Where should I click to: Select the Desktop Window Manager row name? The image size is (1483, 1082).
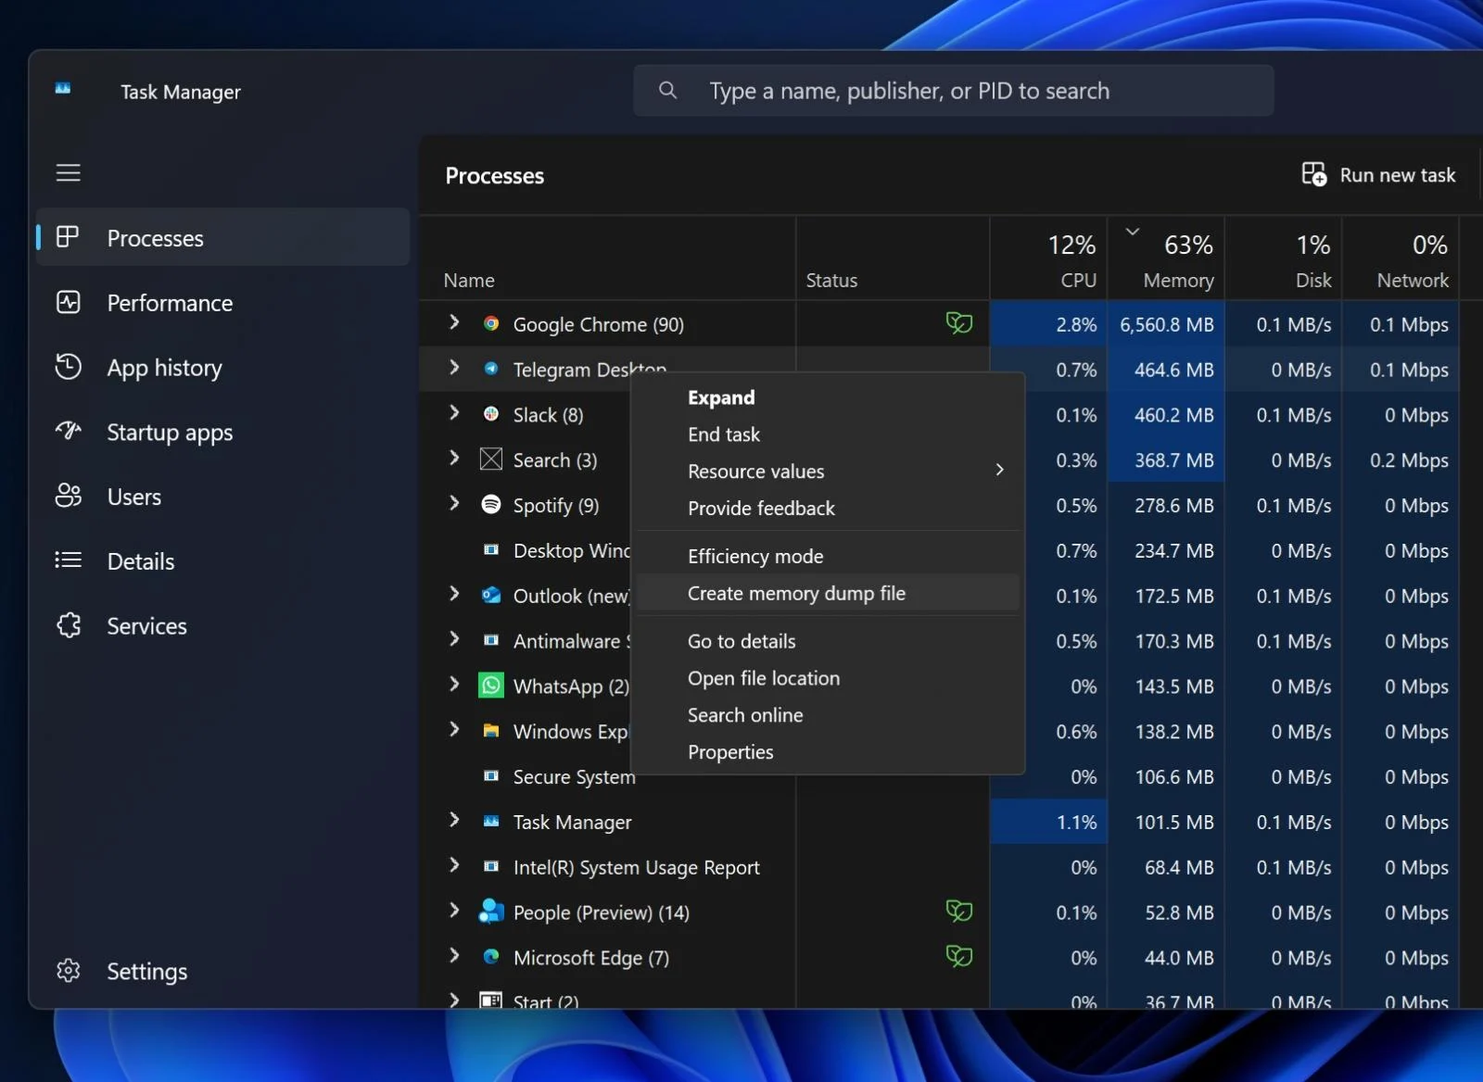click(x=572, y=550)
